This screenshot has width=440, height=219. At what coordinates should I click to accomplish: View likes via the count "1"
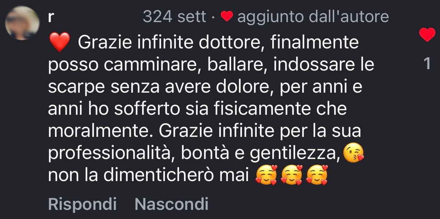point(427,64)
